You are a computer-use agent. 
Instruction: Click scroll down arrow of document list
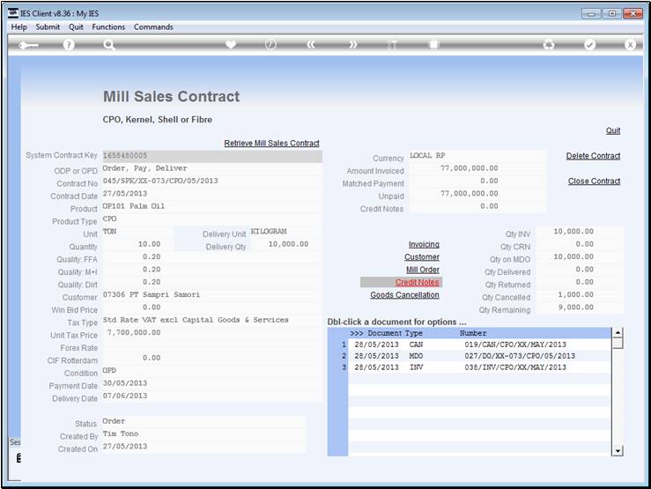pyautogui.click(x=618, y=451)
